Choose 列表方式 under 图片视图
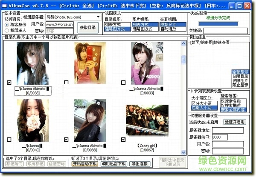Image resolution: width=256 pixels, height=177 pixels. click(x=145, y=25)
